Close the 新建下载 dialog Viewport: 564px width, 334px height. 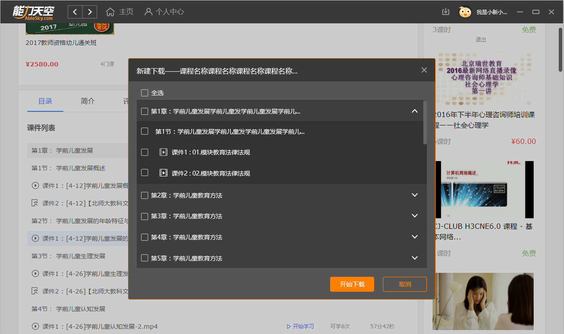pos(424,70)
